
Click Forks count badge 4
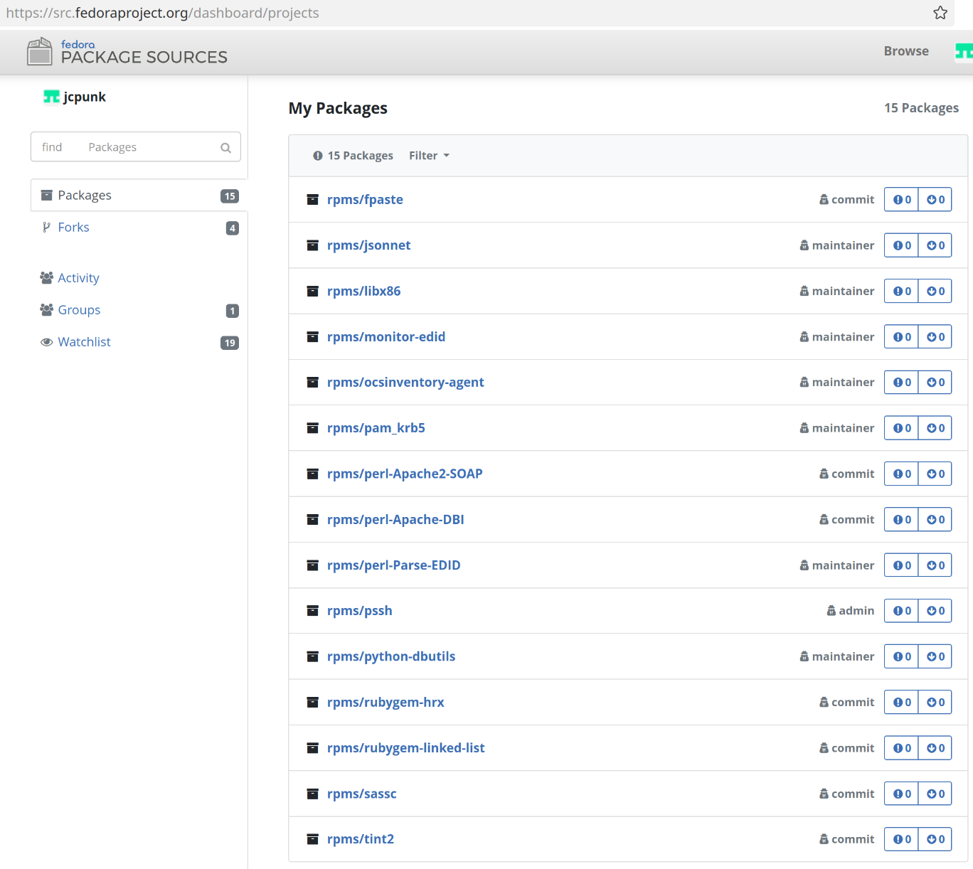(x=233, y=228)
